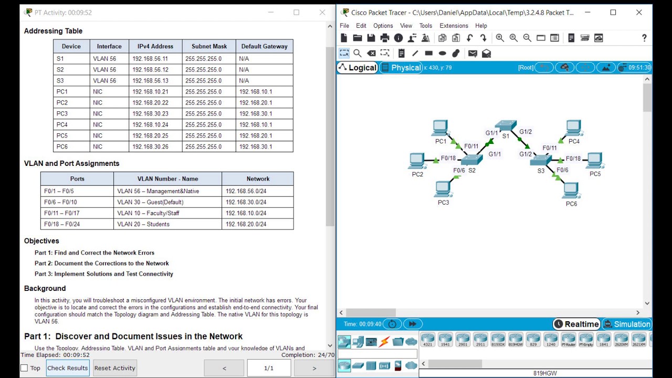Click the Set Tiled Background picture icon
The image size is (672, 378).
[x=606, y=67]
